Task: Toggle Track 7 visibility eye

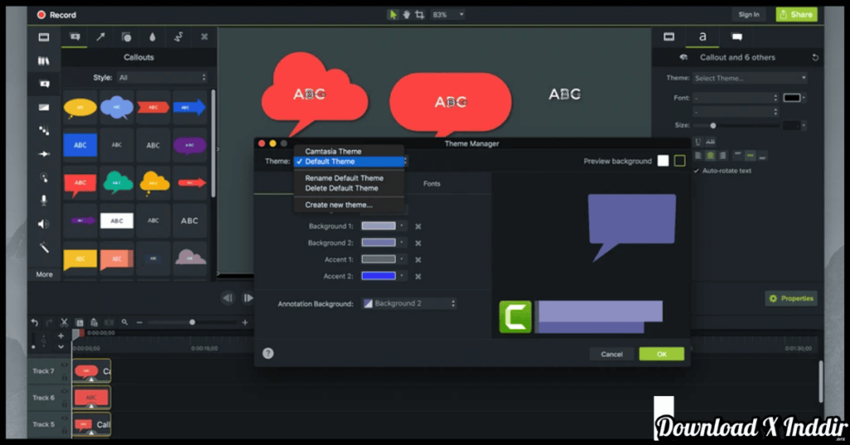Action: coord(65,365)
